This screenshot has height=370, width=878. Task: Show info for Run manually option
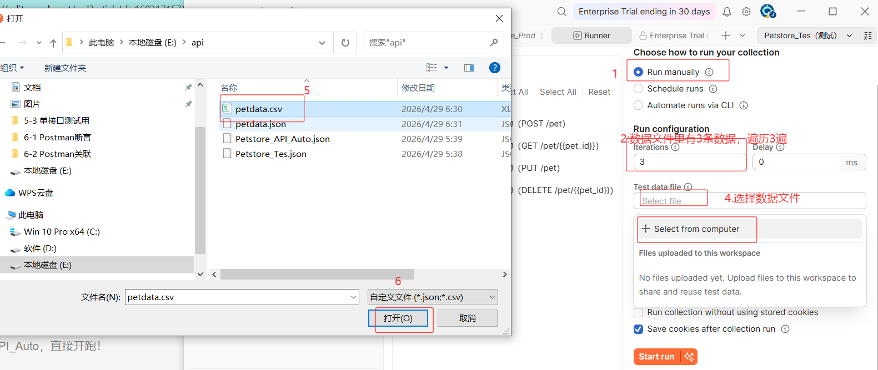(709, 72)
